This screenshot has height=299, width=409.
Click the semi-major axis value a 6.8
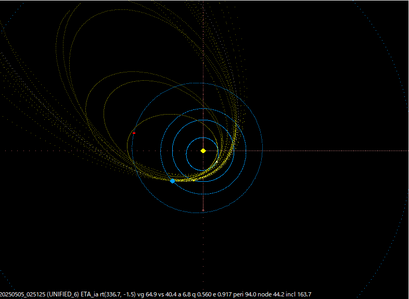pyautogui.click(x=184, y=294)
